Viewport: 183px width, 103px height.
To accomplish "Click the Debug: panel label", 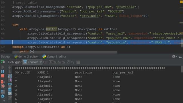I will point(5,57).
